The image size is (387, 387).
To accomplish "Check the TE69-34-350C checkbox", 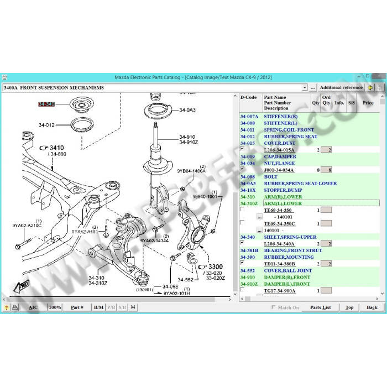I will pyautogui.click(x=242, y=223).
